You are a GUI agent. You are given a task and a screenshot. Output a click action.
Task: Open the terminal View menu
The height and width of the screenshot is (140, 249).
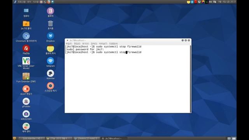tap(86, 44)
